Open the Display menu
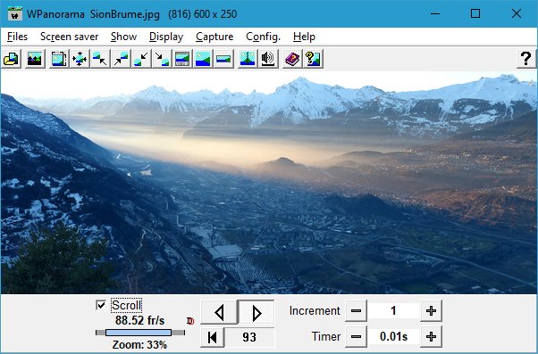538x354 pixels. point(166,37)
